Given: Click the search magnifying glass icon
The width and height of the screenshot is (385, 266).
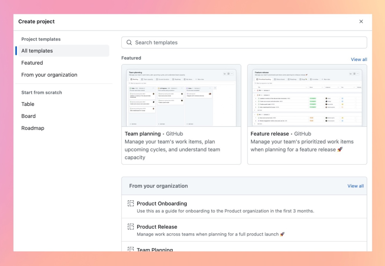Looking at the screenshot, I should coord(129,42).
